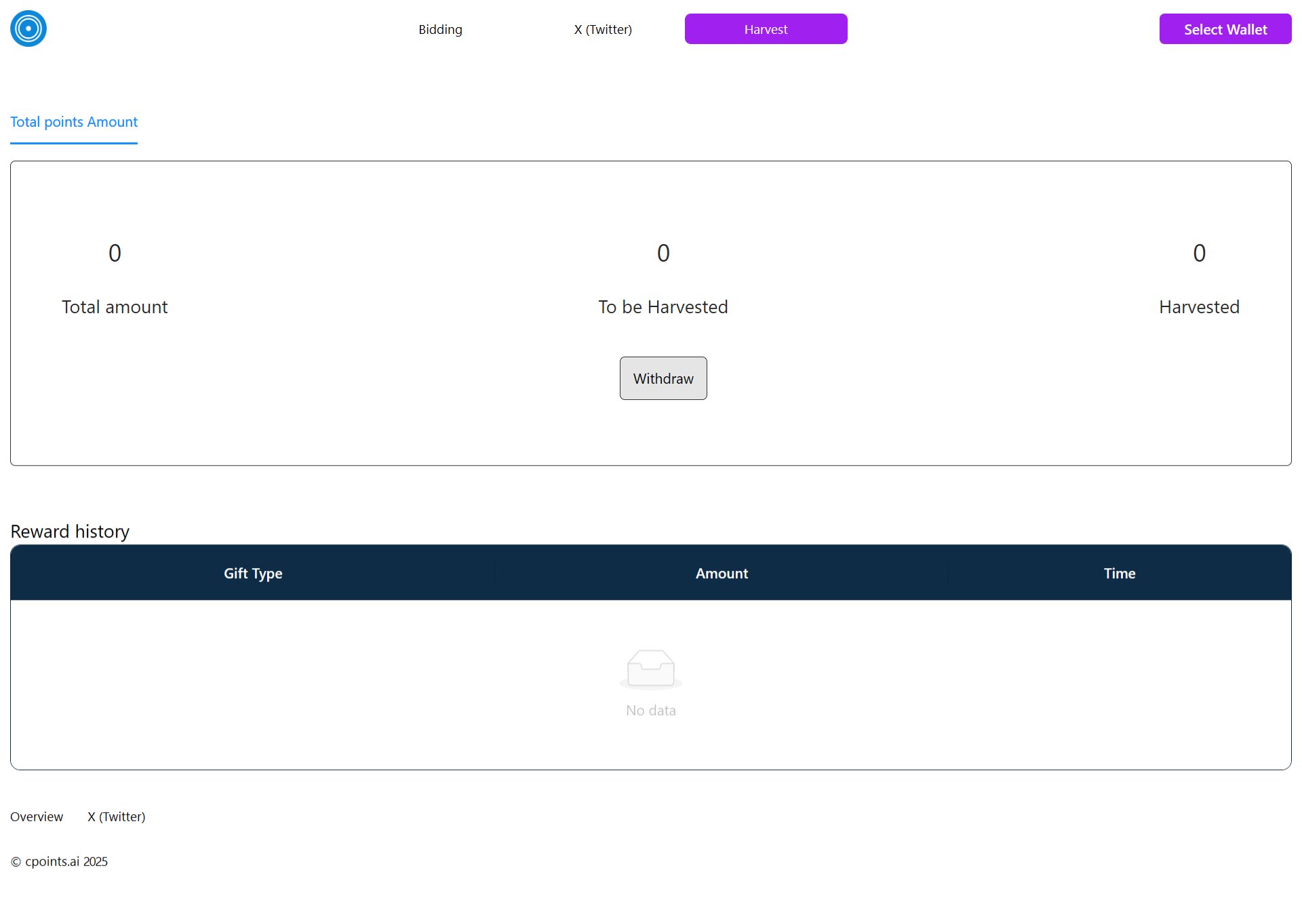The image size is (1302, 903).
Task: Click the Amount column header
Action: pyautogui.click(x=722, y=573)
